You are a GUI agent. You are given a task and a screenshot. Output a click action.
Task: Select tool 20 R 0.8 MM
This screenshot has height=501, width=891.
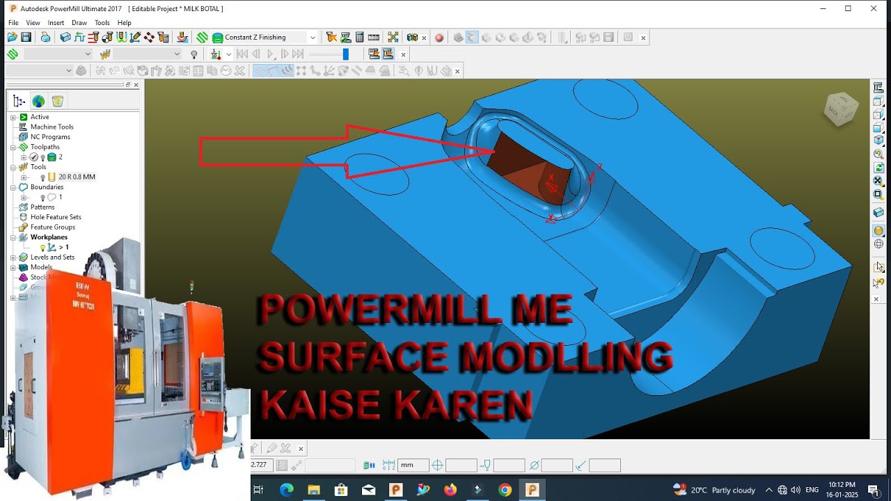77,177
